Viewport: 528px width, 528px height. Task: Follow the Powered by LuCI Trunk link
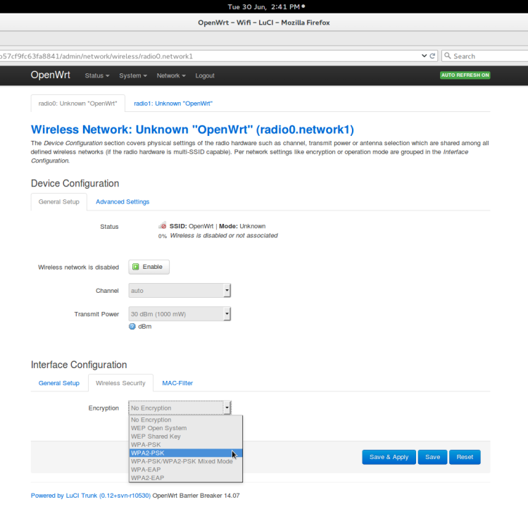[x=90, y=496]
